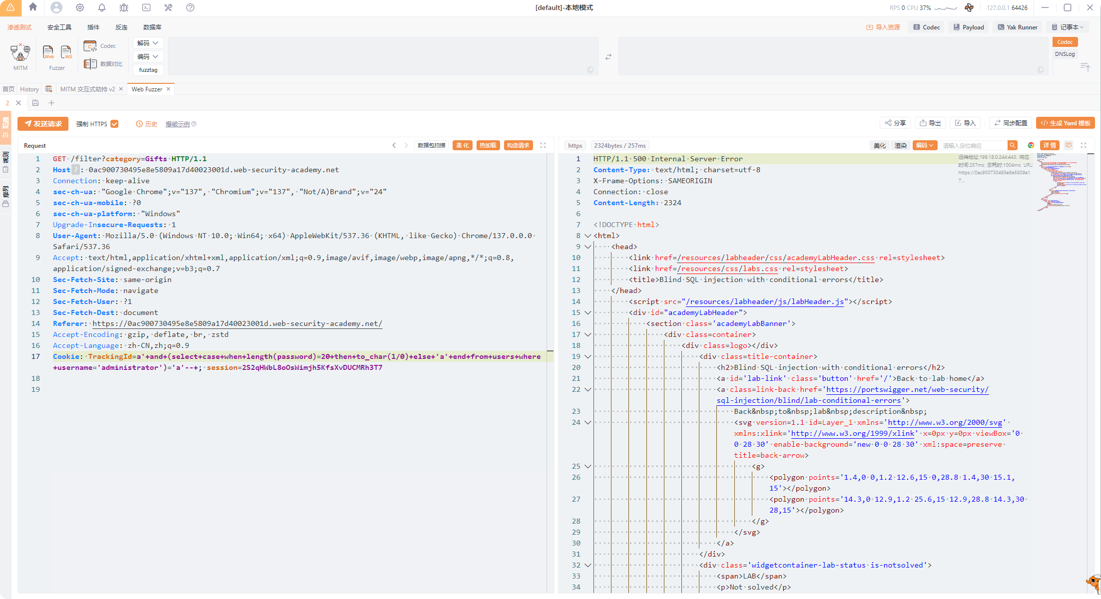Open the WebSocket Fuzzer icon
Screen dimensions: 1101x599
click(66, 52)
